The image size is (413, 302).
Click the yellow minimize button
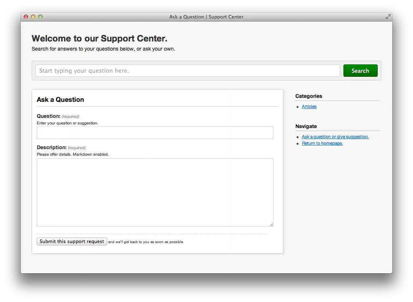click(x=33, y=17)
